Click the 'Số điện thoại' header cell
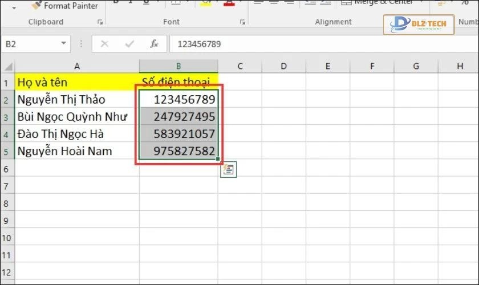This screenshot has width=479, height=285. pyautogui.click(x=178, y=83)
